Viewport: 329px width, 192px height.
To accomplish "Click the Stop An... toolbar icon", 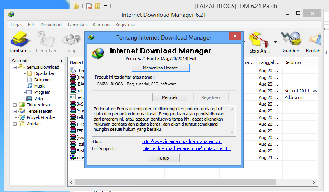I will point(259,39).
